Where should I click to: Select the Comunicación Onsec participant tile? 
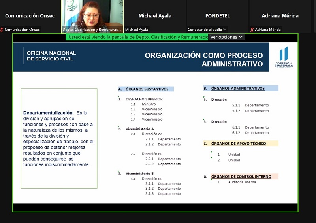tap(30, 16)
